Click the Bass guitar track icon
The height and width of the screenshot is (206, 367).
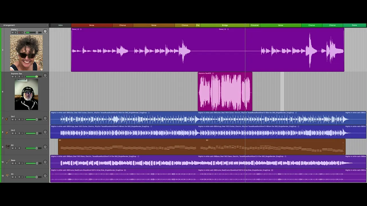tap(7, 162)
